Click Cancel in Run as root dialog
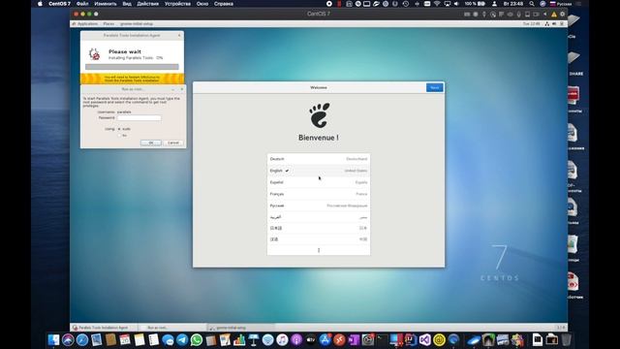The image size is (620, 349). click(173, 143)
